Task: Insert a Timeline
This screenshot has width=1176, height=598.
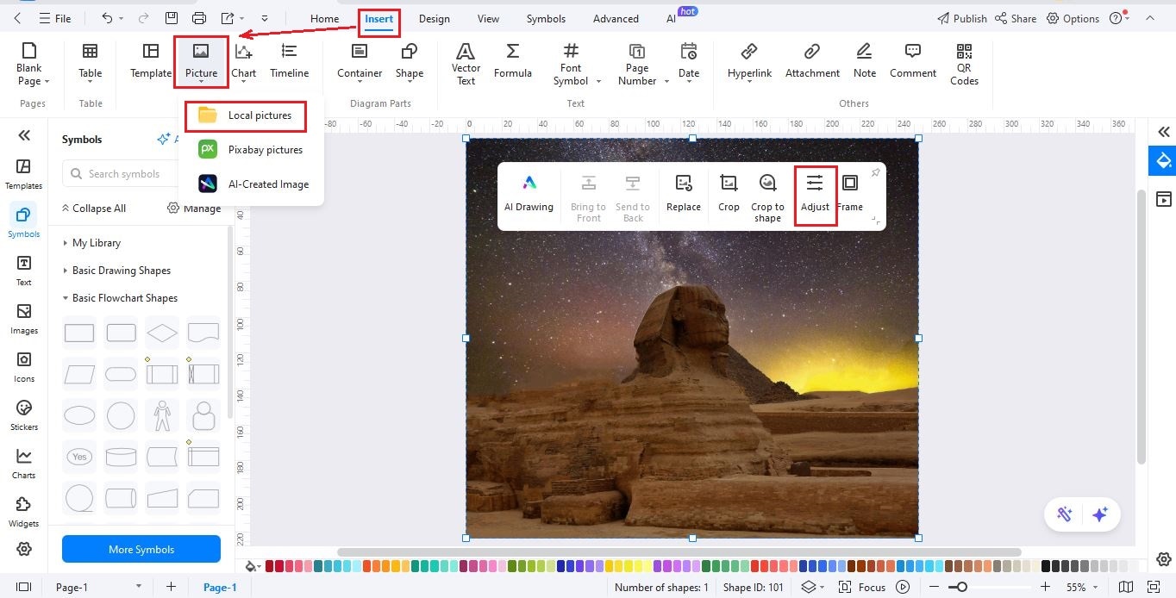Action: [x=289, y=62]
